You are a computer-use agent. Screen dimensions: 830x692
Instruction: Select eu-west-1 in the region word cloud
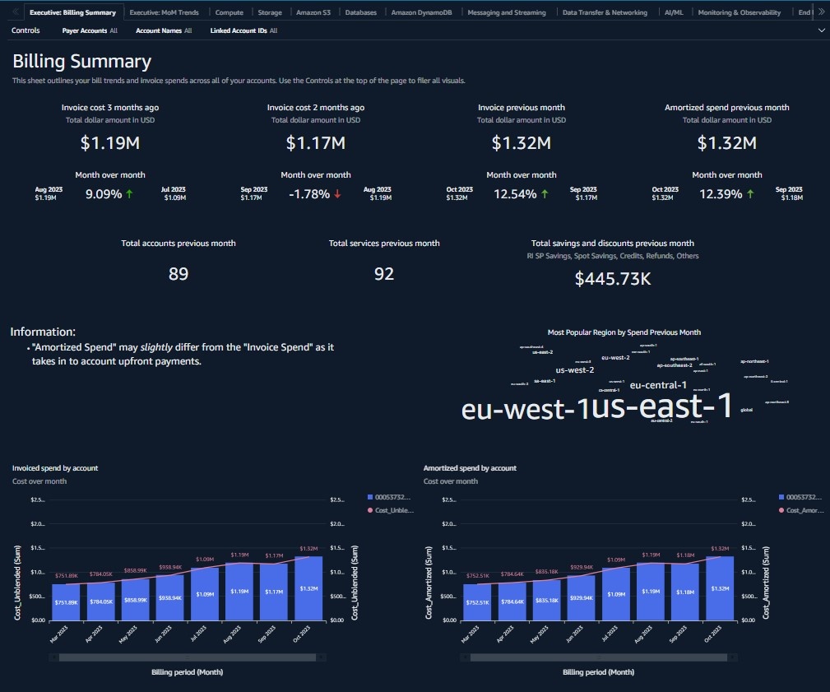(525, 409)
